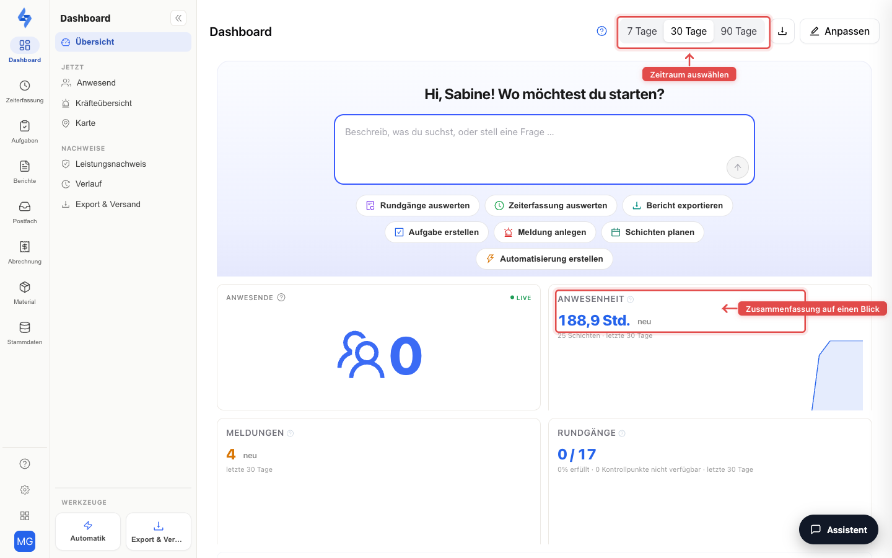Open the Assistent chat button
Viewport: 892px width, 558px height.
click(x=839, y=529)
